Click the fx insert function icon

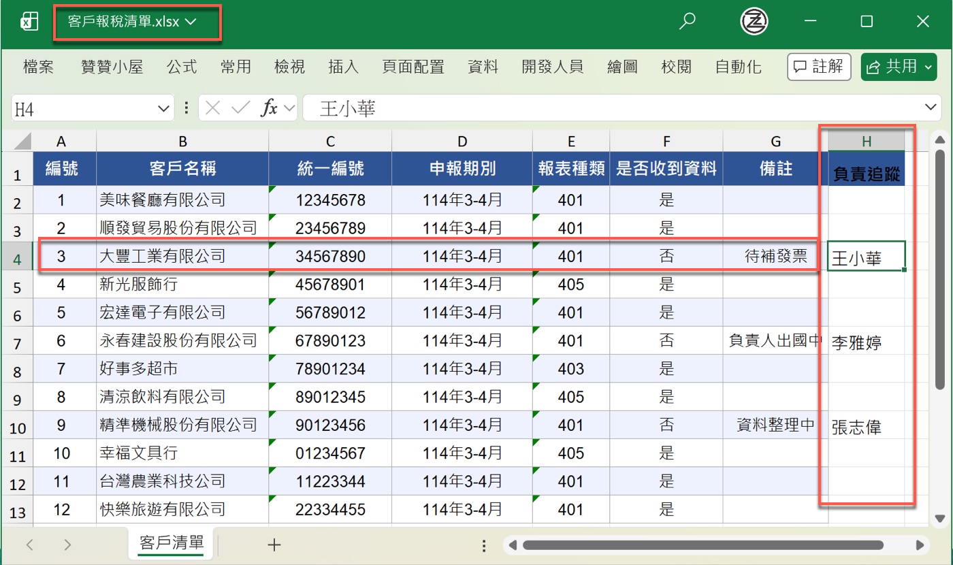pos(270,108)
